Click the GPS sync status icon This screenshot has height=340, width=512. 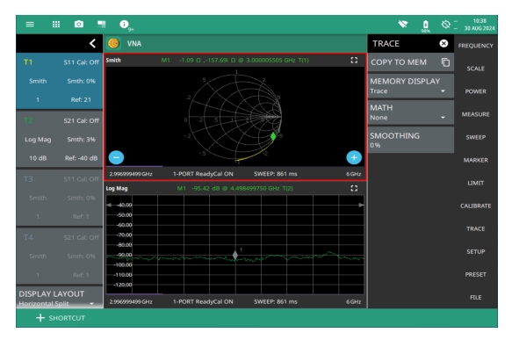(x=445, y=25)
